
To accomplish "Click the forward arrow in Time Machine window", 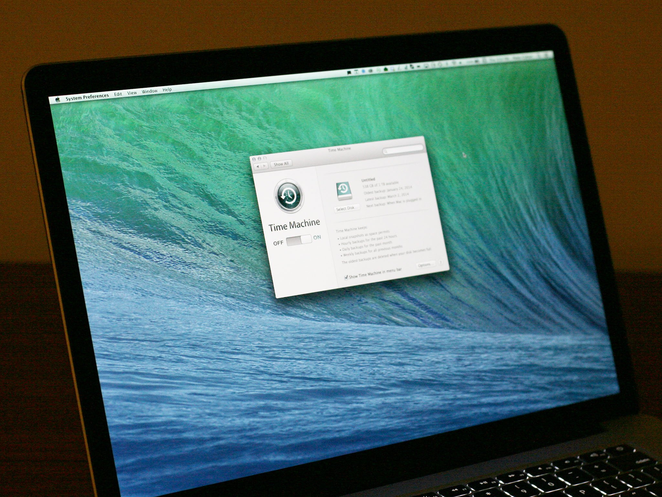I will 265,166.
